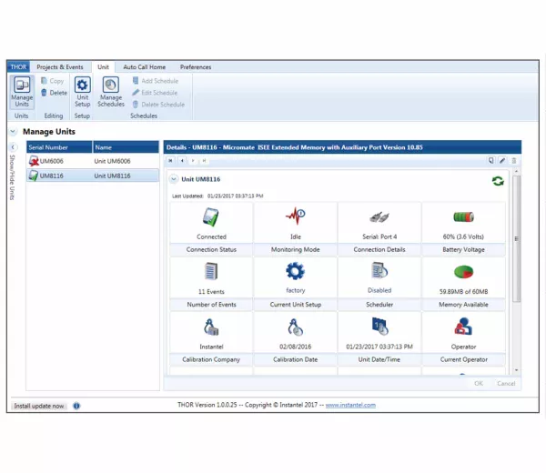Viewport: 546px width, 473px height.
Task: Toggle Show/Hide Units side arrow
Action: point(13,147)
